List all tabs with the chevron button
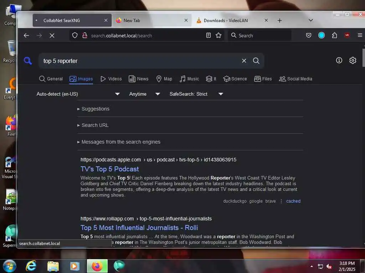The image size is (365, 273). coord(310,20)
